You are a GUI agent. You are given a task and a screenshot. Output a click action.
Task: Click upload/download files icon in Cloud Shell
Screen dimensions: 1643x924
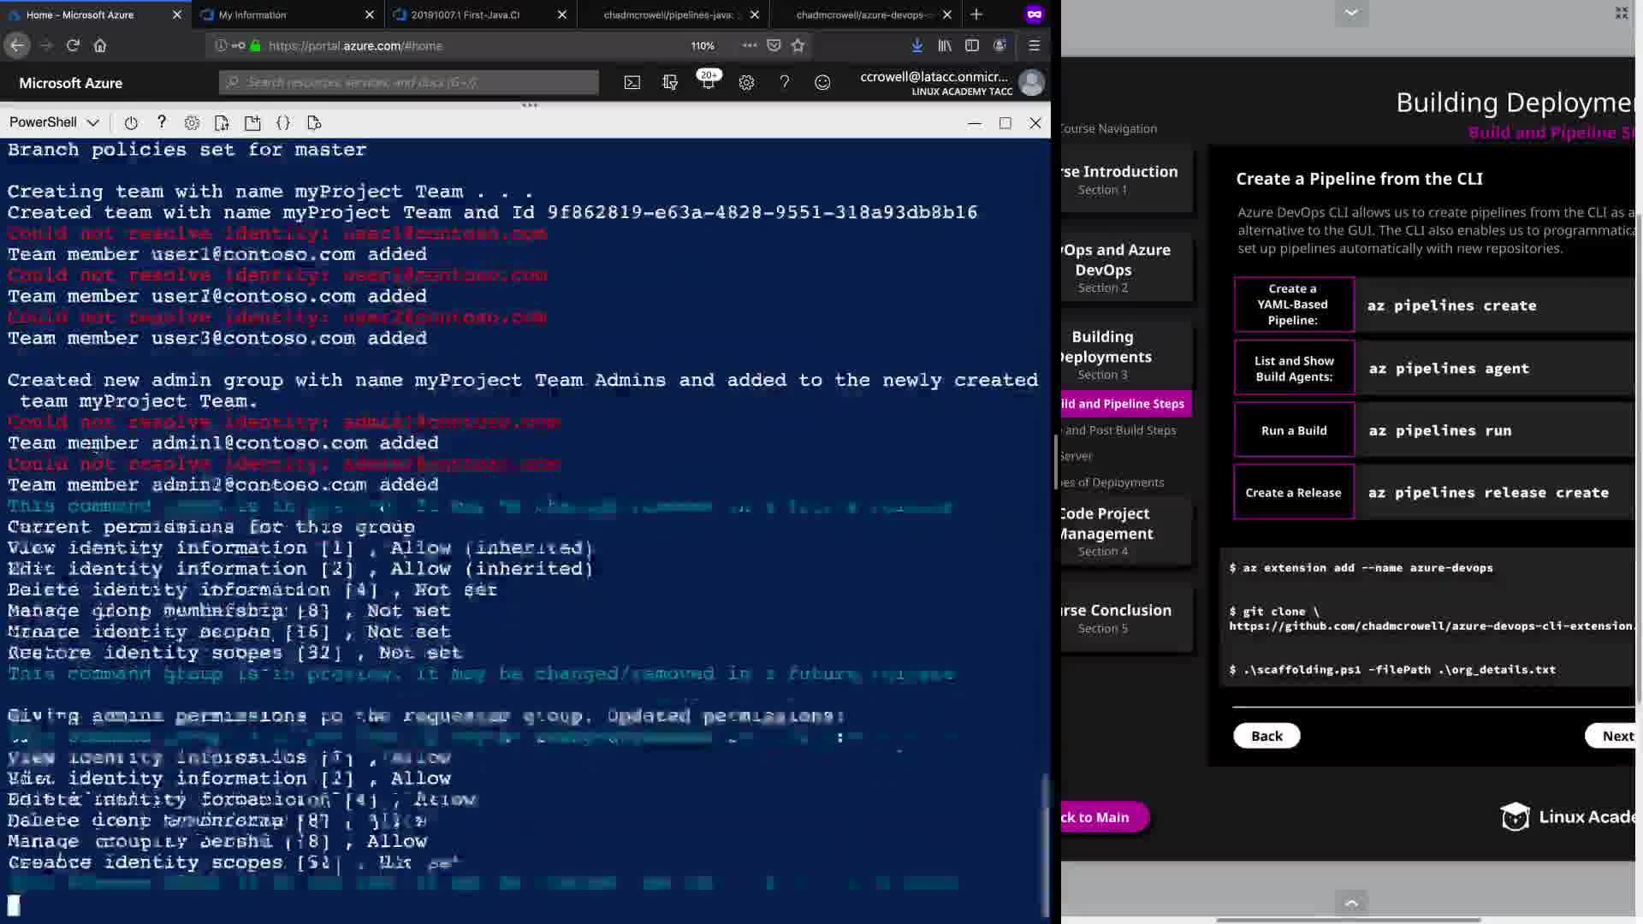coord(222,123)
